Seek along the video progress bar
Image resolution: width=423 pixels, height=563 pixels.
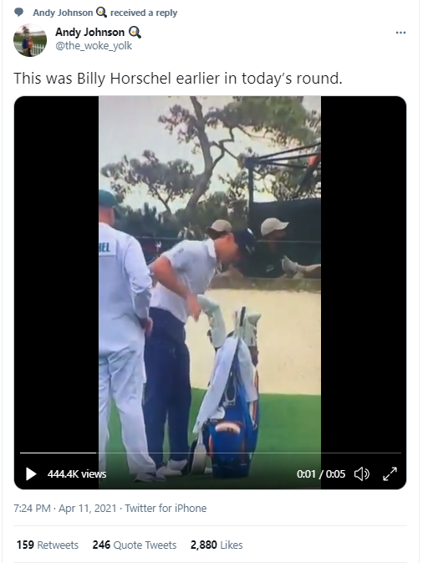tap(210, 453)
